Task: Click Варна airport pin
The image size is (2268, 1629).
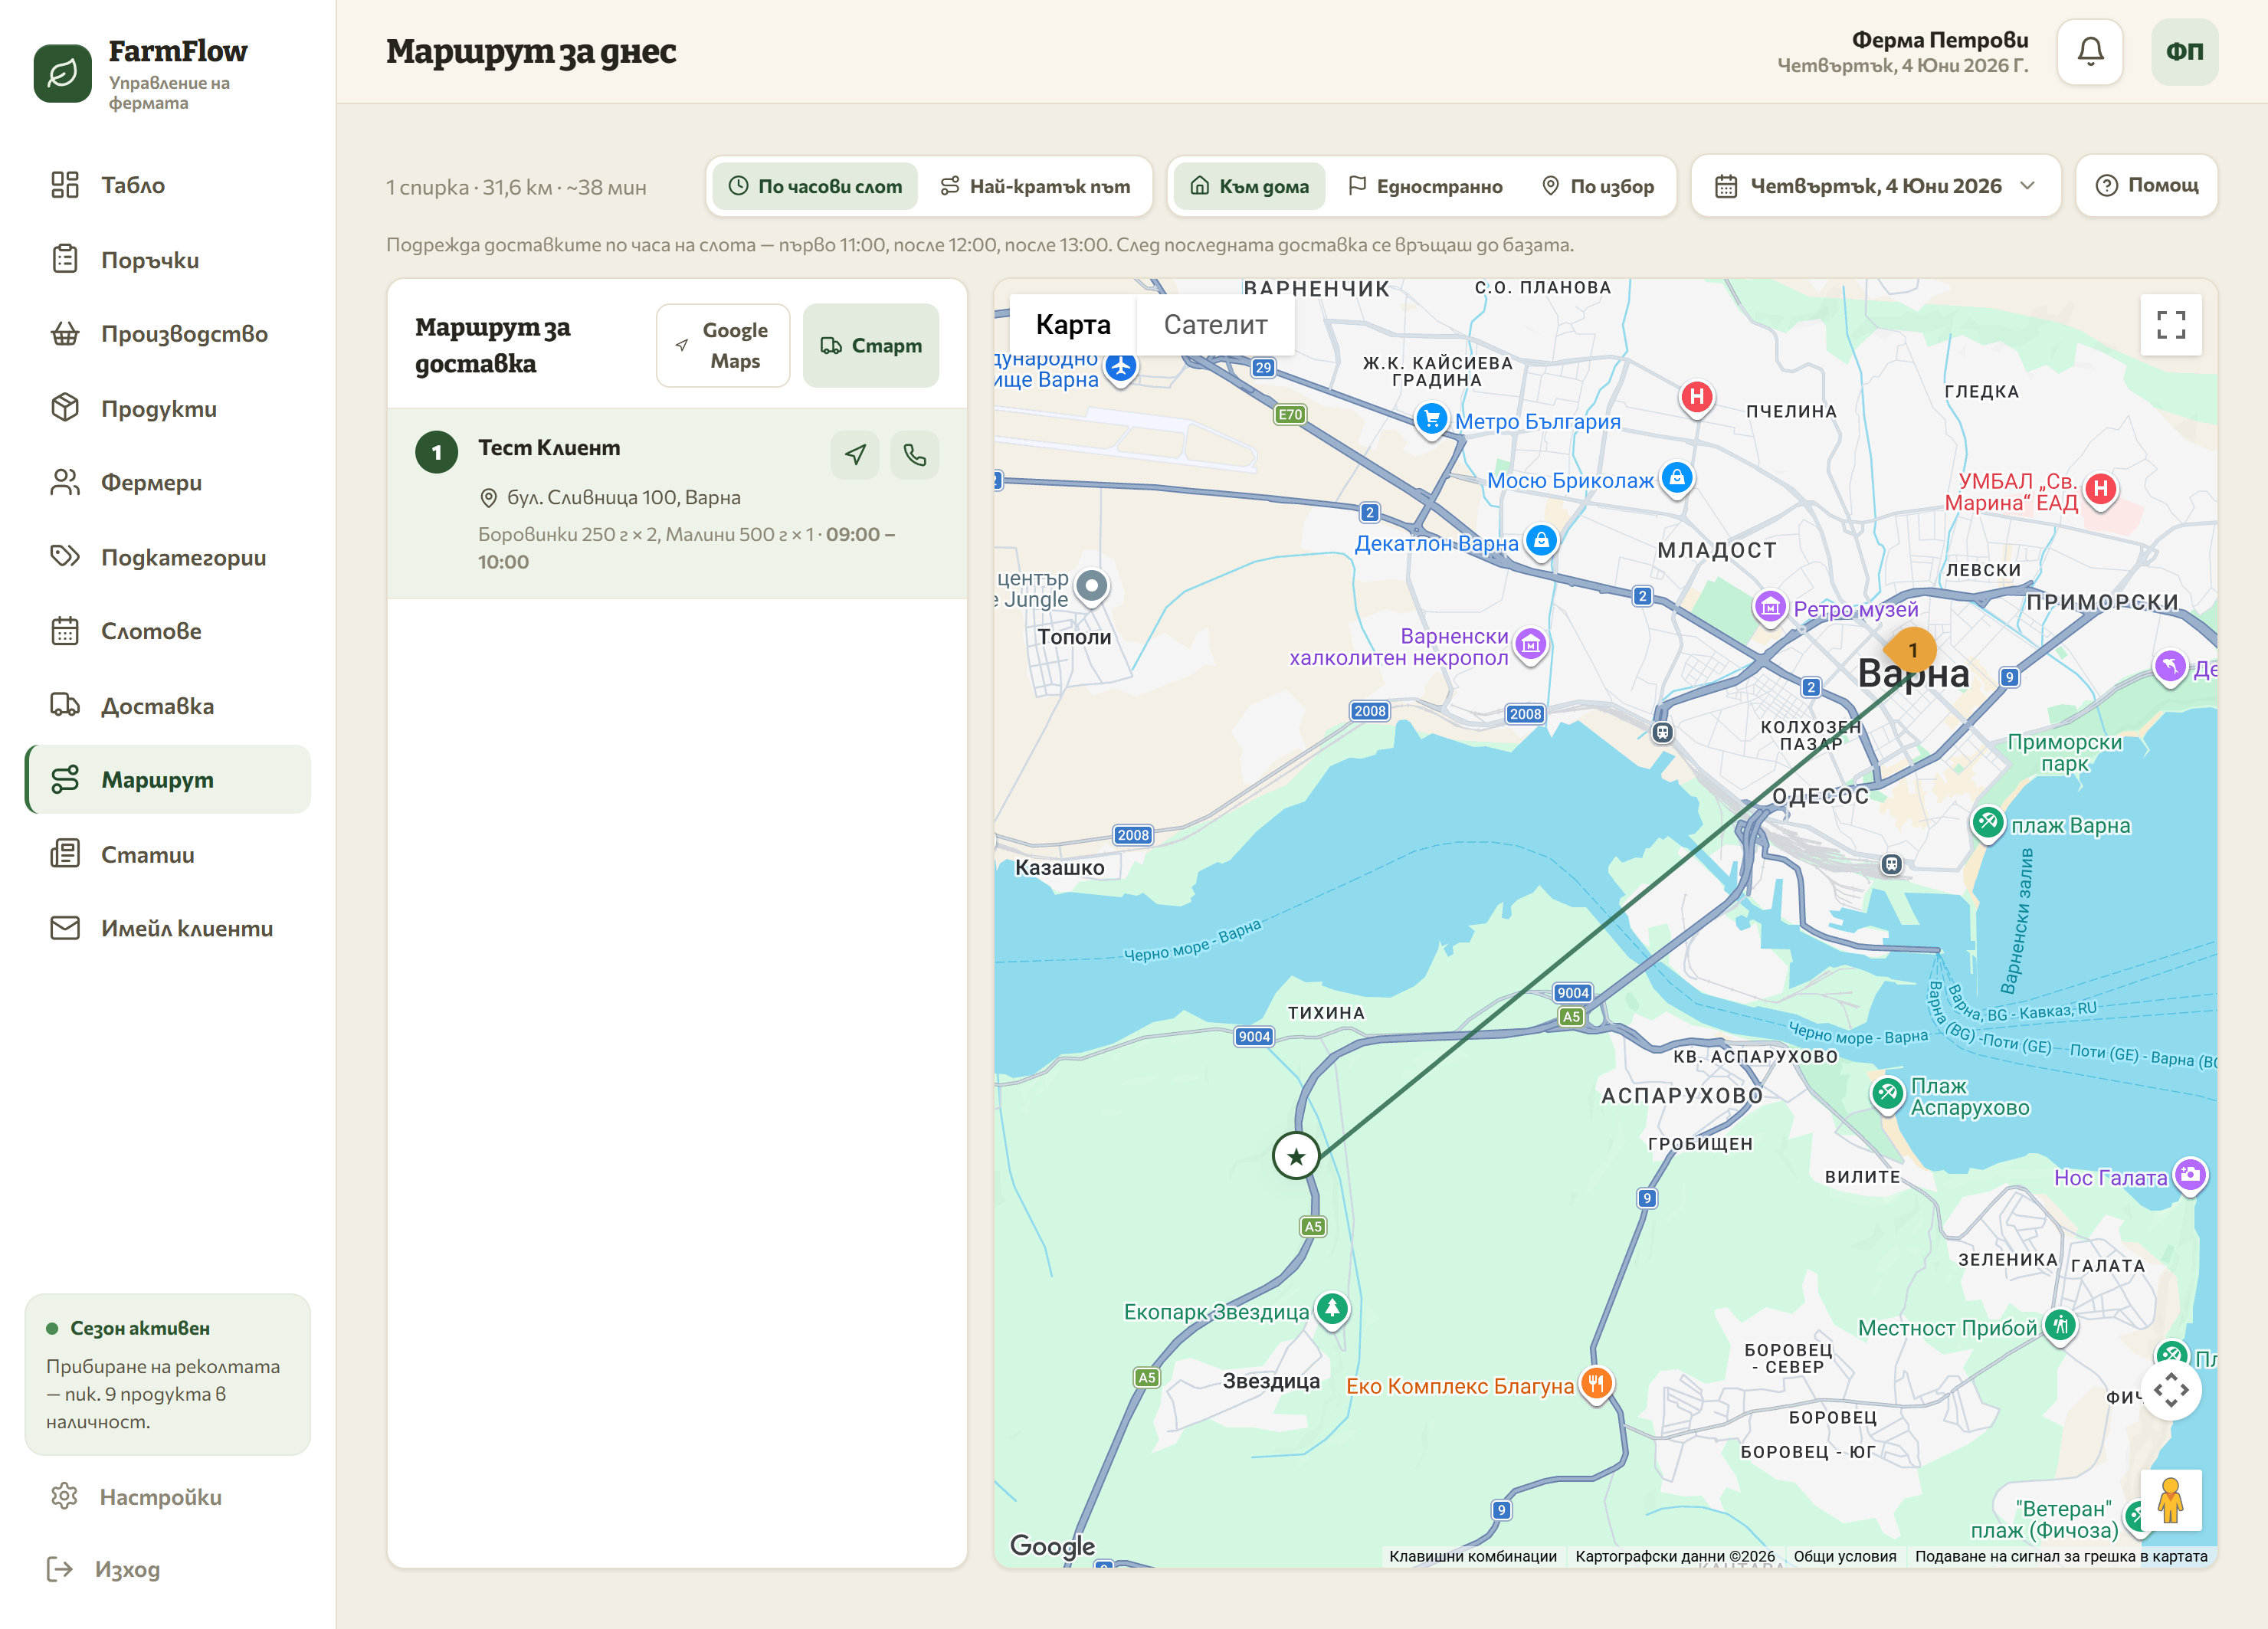Action: [1121, 368]
